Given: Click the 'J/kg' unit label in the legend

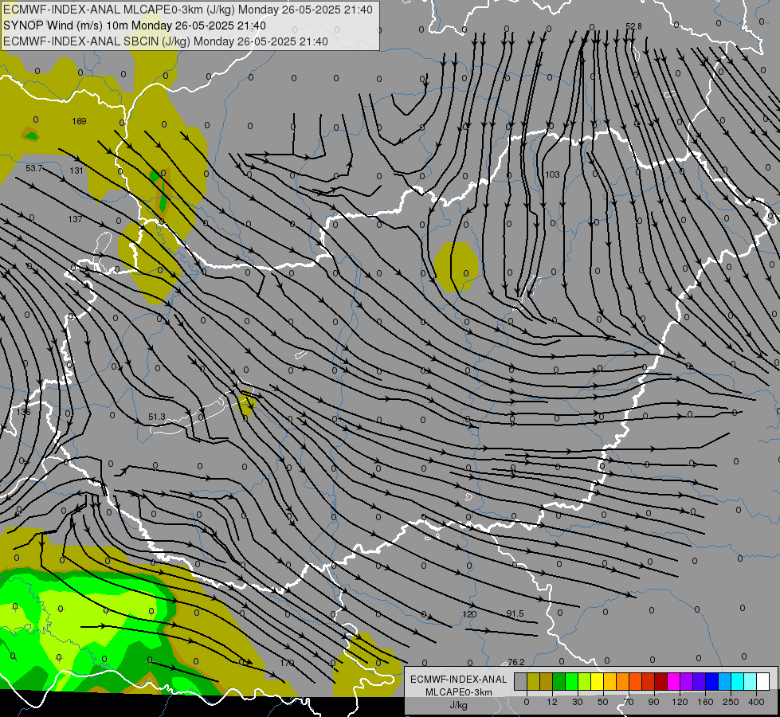Looking at the screenshot, I should [x=458, y=704].
